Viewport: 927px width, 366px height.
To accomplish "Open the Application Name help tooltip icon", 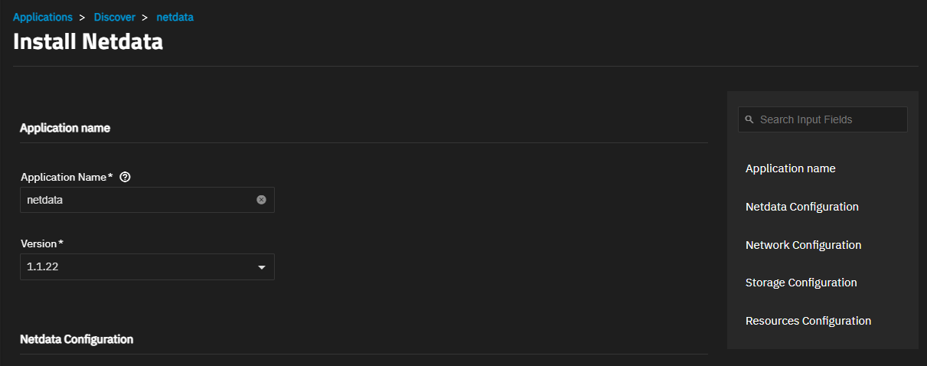I will 126,177.
